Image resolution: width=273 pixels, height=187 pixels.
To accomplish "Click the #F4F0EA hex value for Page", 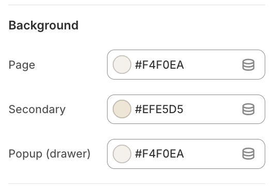I will click(159, 65).
